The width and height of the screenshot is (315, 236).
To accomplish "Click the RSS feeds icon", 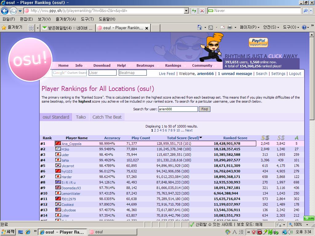I will coord(210,27).
